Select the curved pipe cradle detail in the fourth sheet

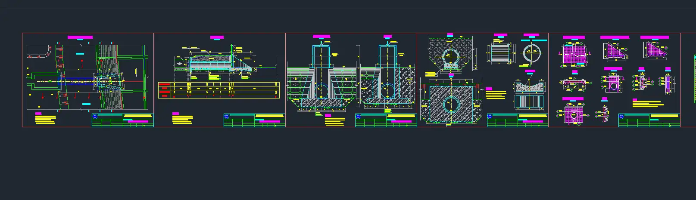[x=530, y=86]
